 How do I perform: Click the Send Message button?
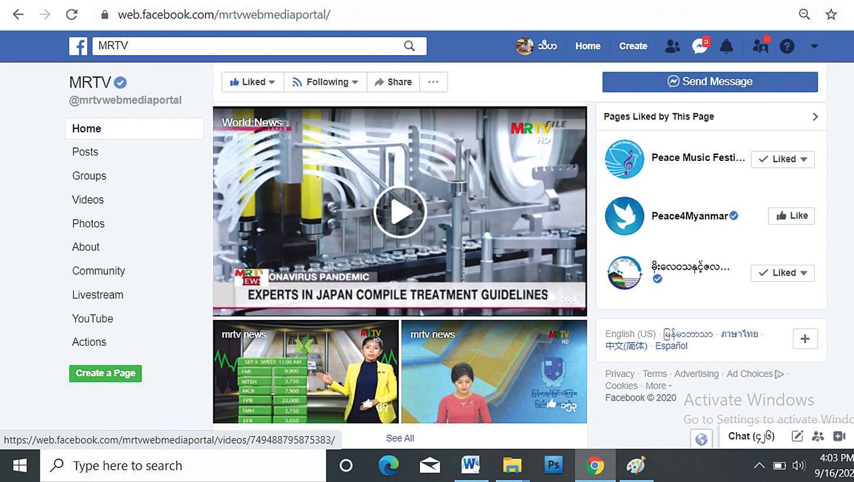point(710,82)
